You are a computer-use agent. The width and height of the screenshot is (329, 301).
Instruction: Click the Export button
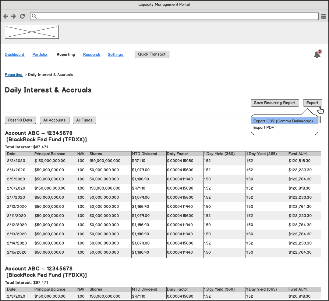click(x=313, y=103)
